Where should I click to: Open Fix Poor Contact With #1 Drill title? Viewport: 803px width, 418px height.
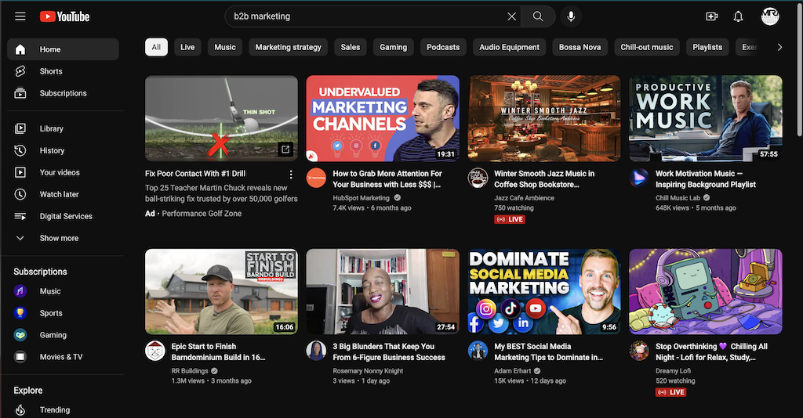point(195,174)
